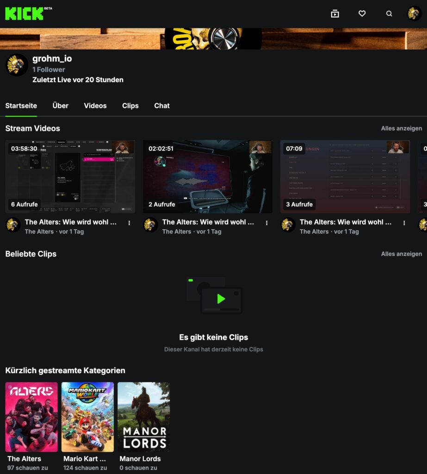Open the Mario Kart World cover art
Viewport: 427px width, 474px height.
pos(87,417)
